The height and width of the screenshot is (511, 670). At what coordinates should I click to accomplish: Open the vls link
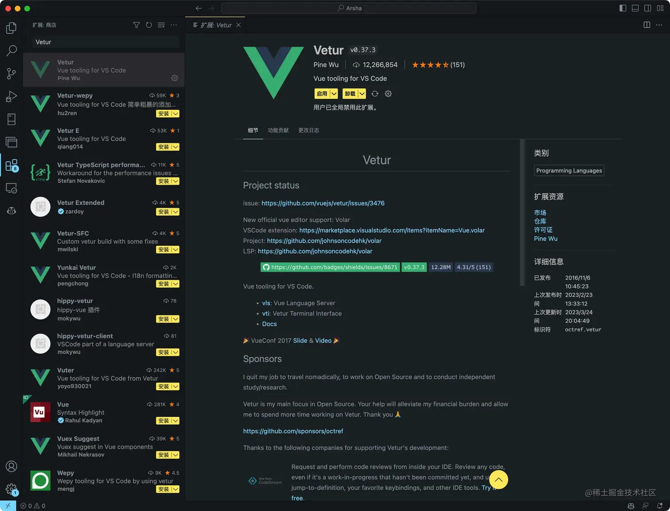click(266, 303)
